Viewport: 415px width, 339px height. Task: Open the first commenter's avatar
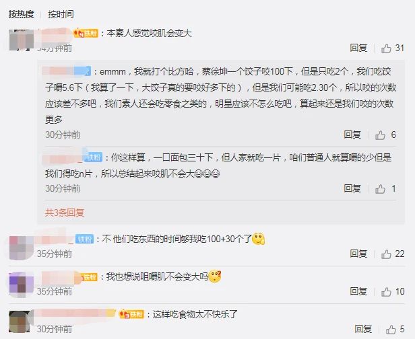click(22, 40)
